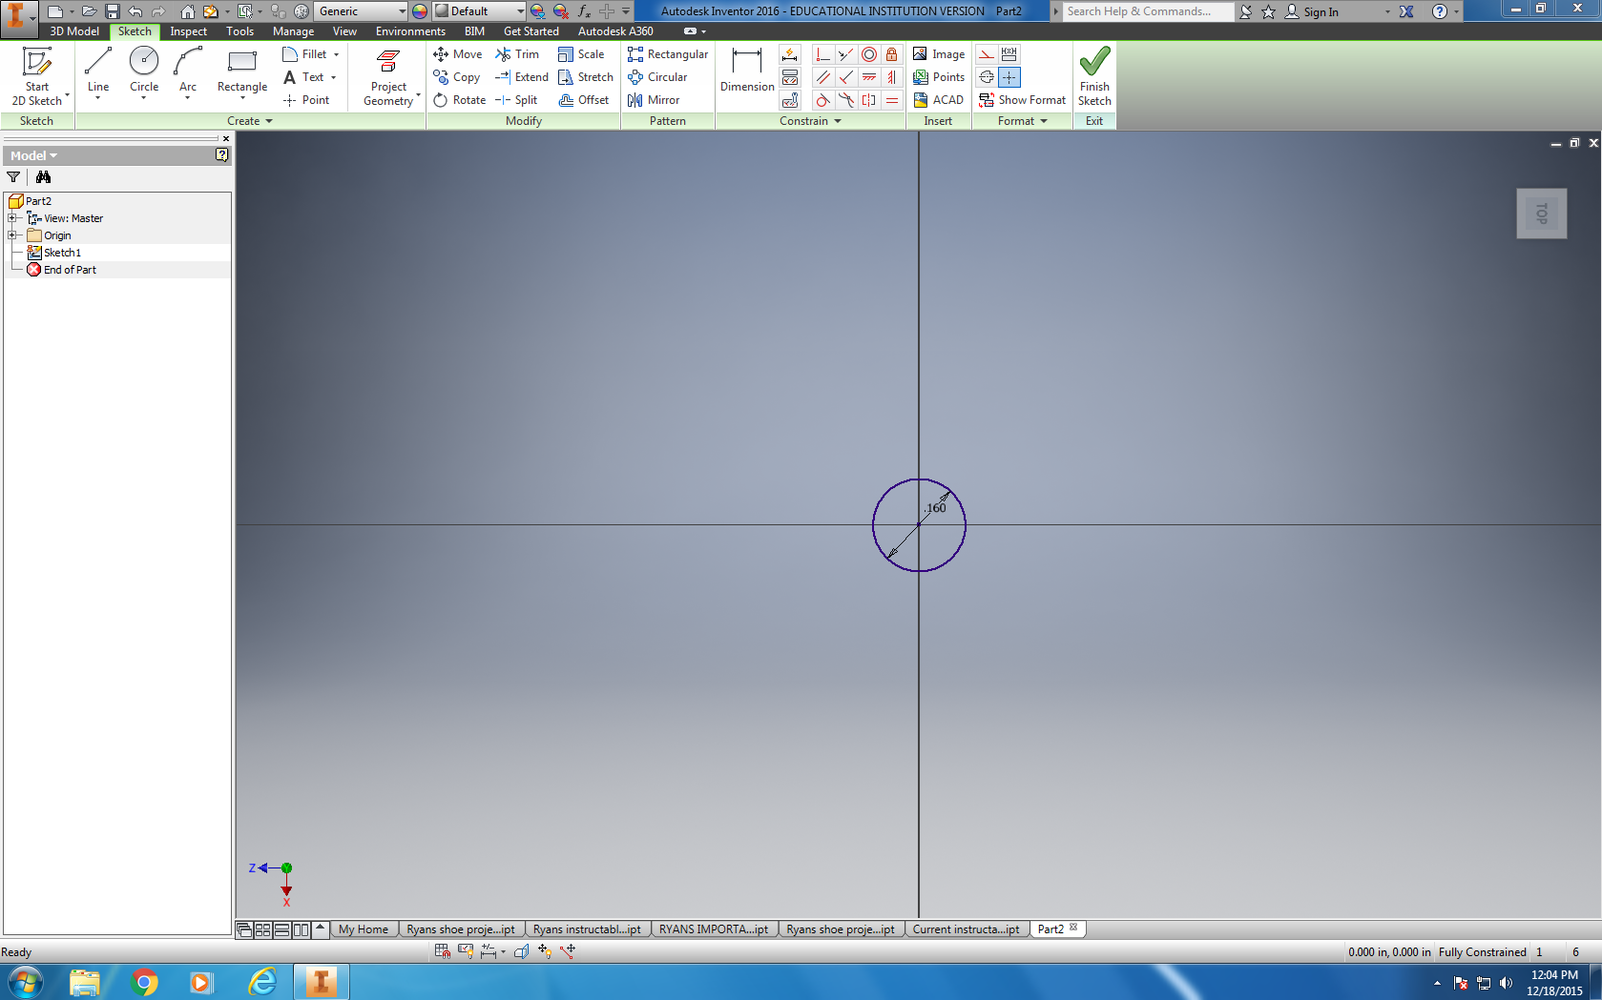This screenshot has width=1602, height=1000.
Task: Click the Automatic Dimensions and Constraints icon
Action: [x=790, y=54]
